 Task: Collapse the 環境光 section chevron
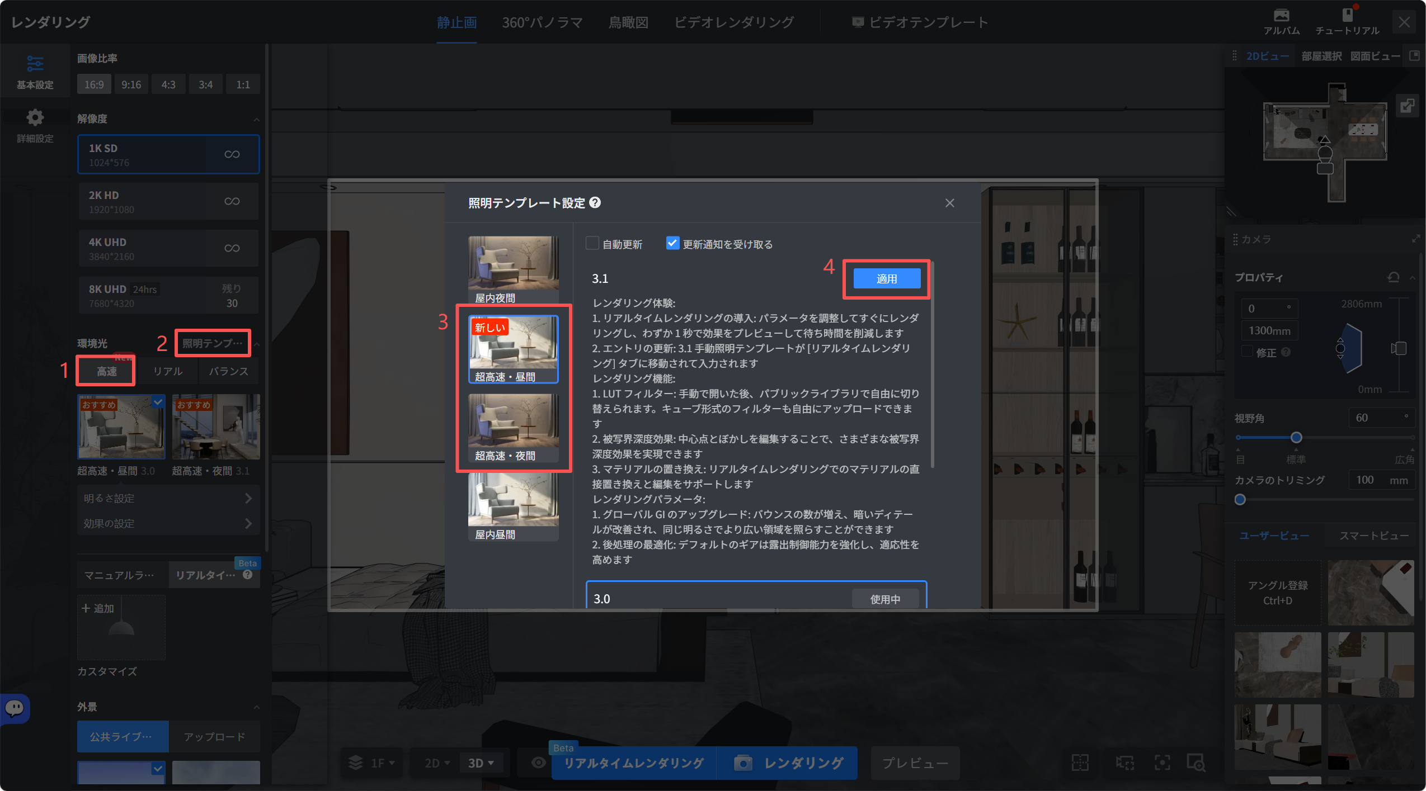tap(257, 344)
